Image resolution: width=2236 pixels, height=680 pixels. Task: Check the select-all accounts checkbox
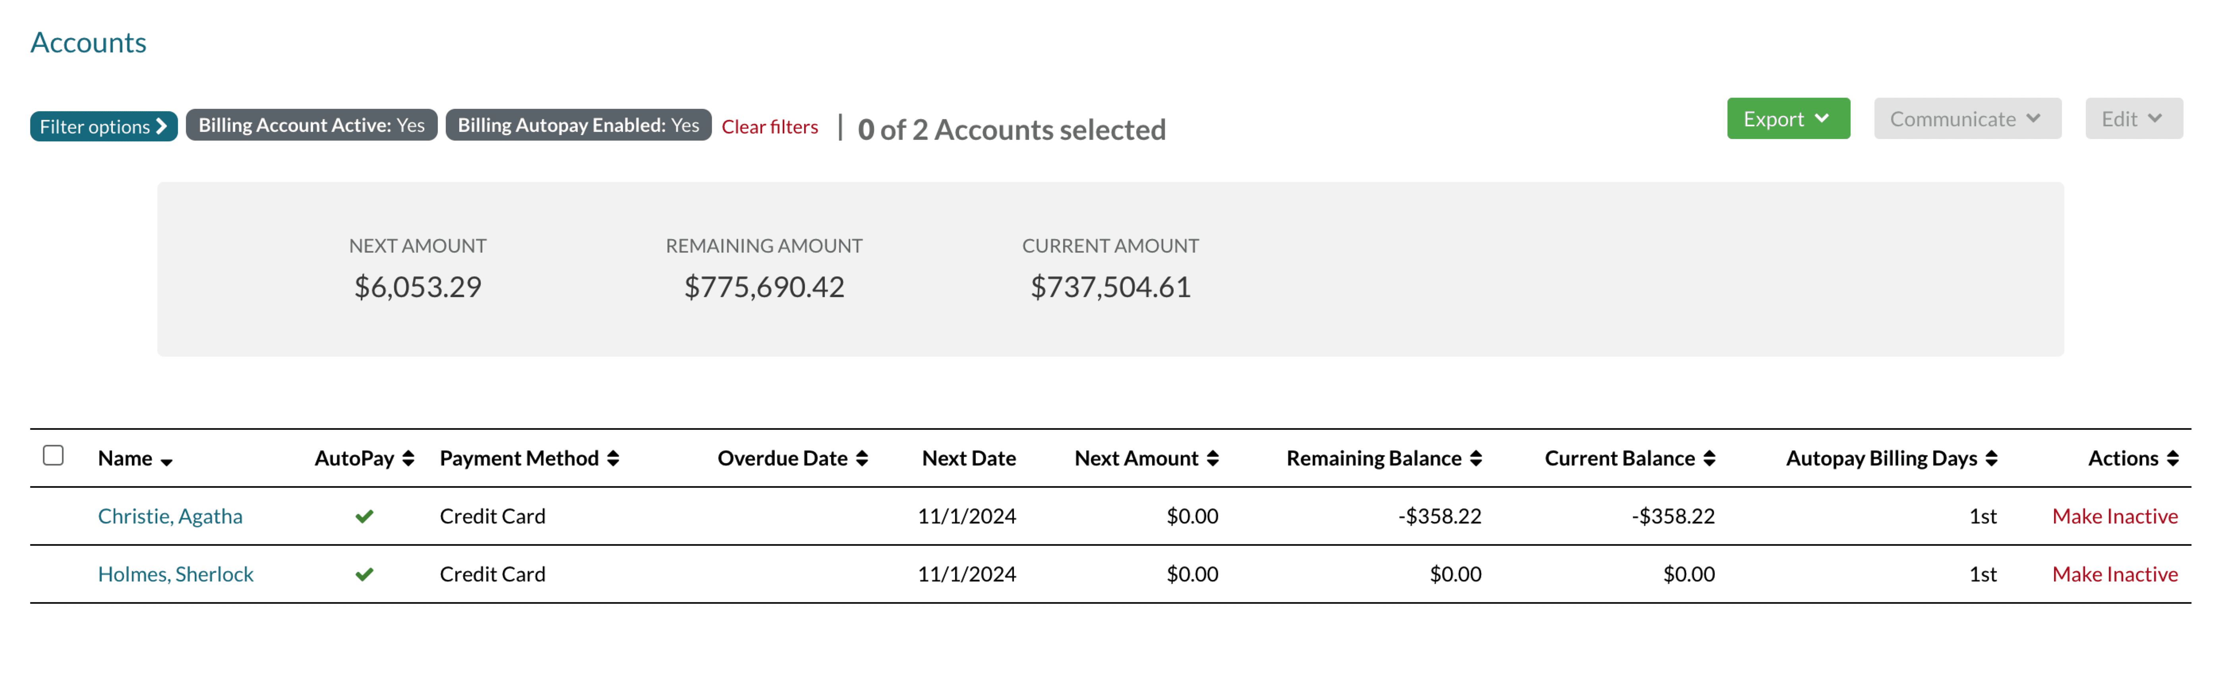click(x=53, y=455)
